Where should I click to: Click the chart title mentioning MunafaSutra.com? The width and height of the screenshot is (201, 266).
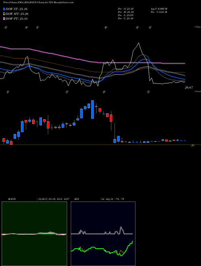click(39, 2)
